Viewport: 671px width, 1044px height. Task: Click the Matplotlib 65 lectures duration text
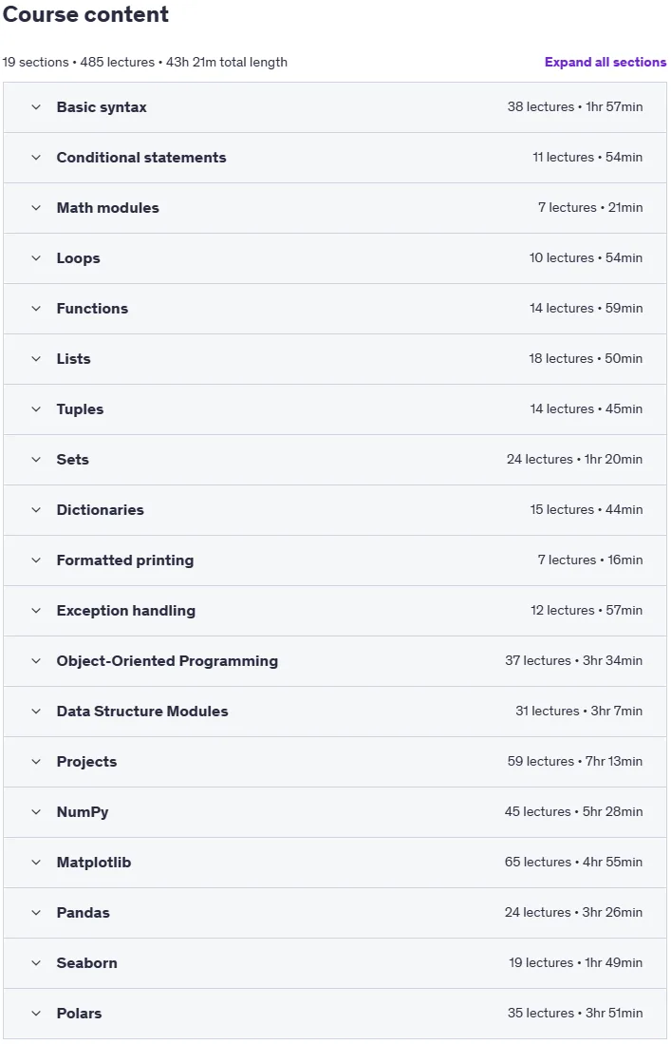(573, 863)
